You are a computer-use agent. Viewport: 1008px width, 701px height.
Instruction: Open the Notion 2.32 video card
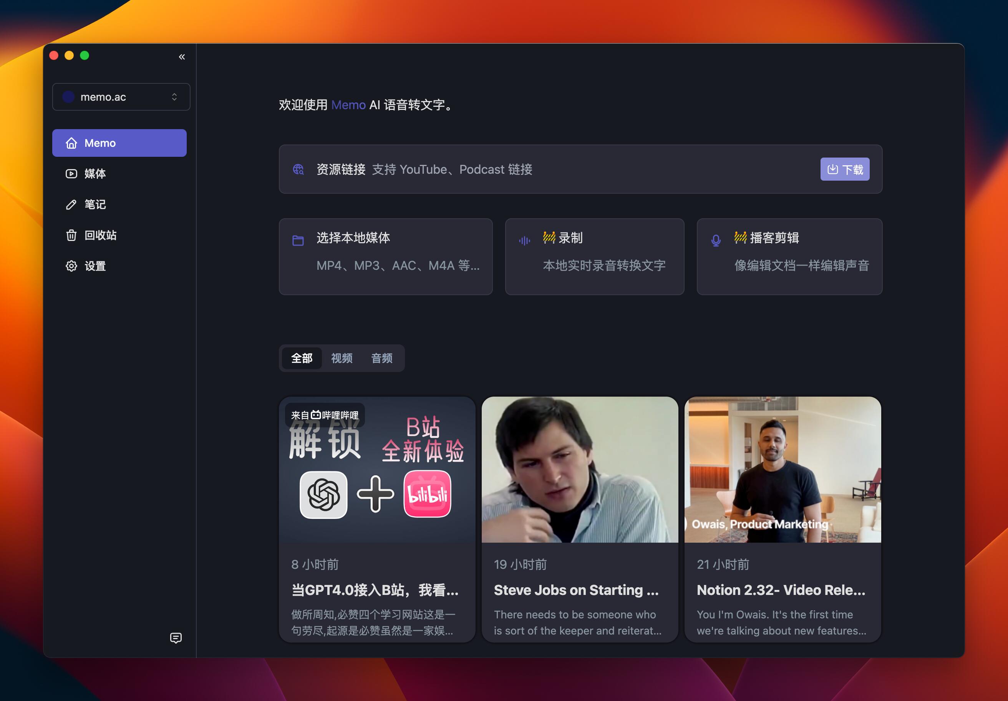[783, 518]
